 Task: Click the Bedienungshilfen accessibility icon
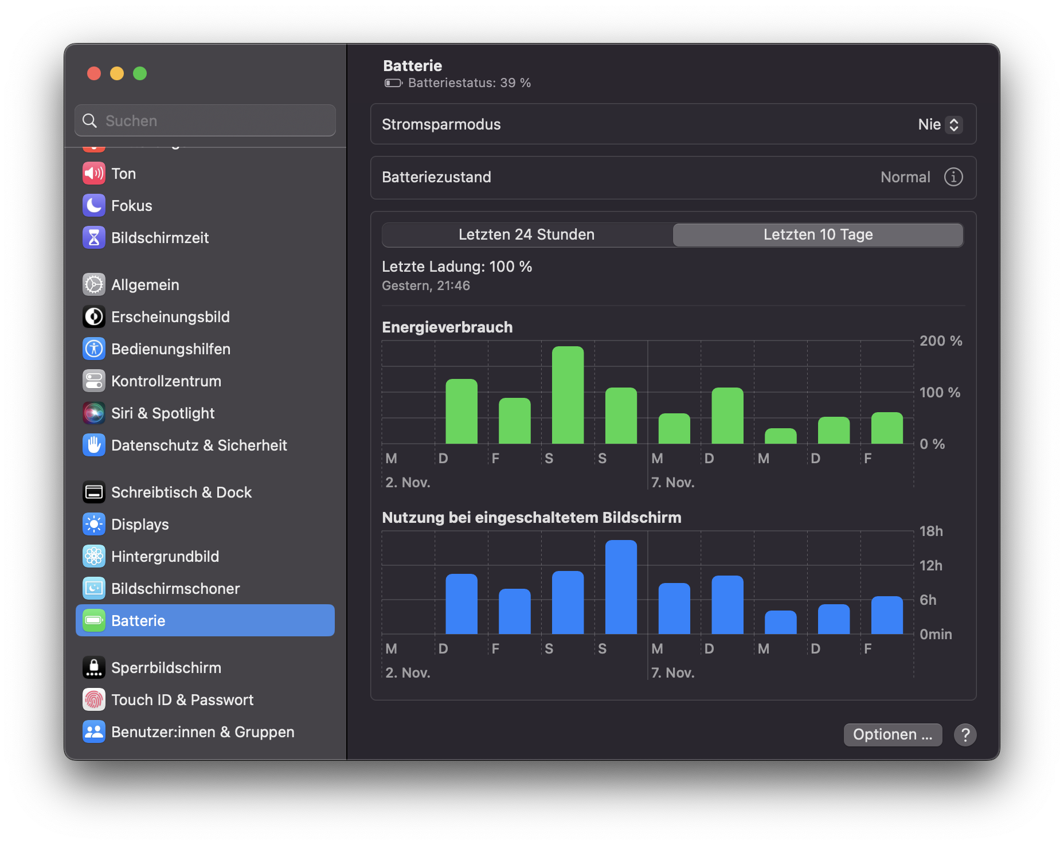(94, 349)
